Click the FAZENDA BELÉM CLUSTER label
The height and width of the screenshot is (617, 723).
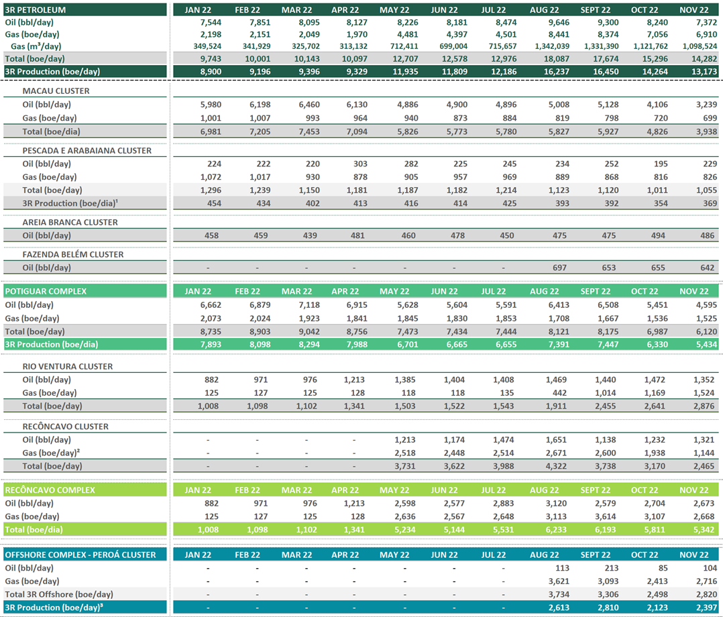(73, 255)
